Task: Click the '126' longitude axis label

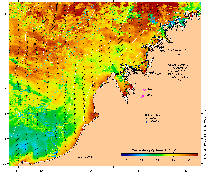Action: [x=185, y=171]
